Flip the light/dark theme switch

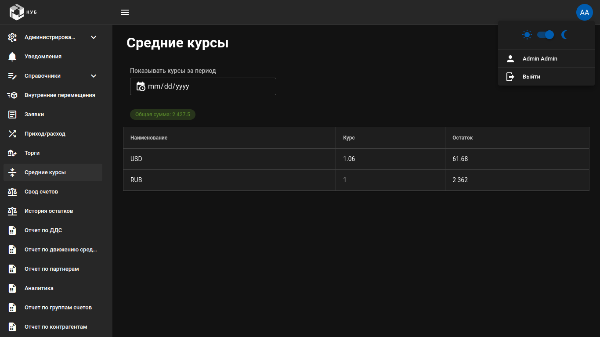click(x=546, y=35)
